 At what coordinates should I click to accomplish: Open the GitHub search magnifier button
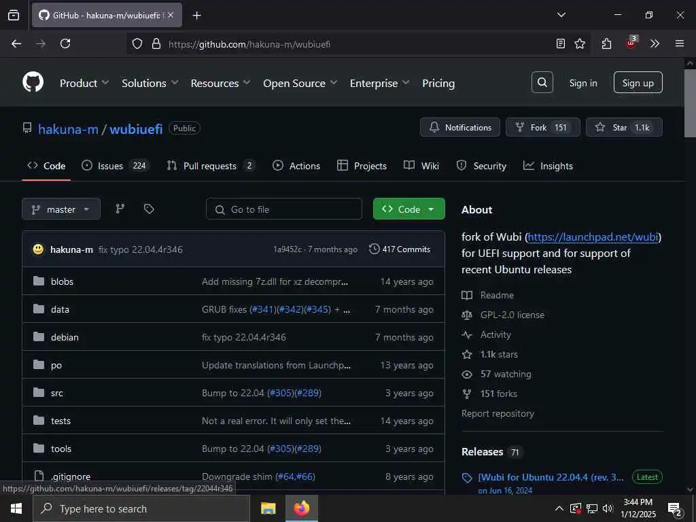[542, 82]
